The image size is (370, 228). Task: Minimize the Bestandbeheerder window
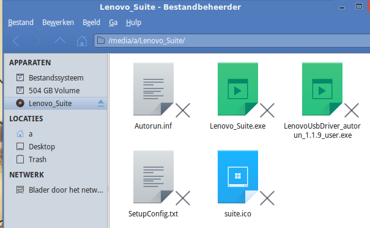342,7
